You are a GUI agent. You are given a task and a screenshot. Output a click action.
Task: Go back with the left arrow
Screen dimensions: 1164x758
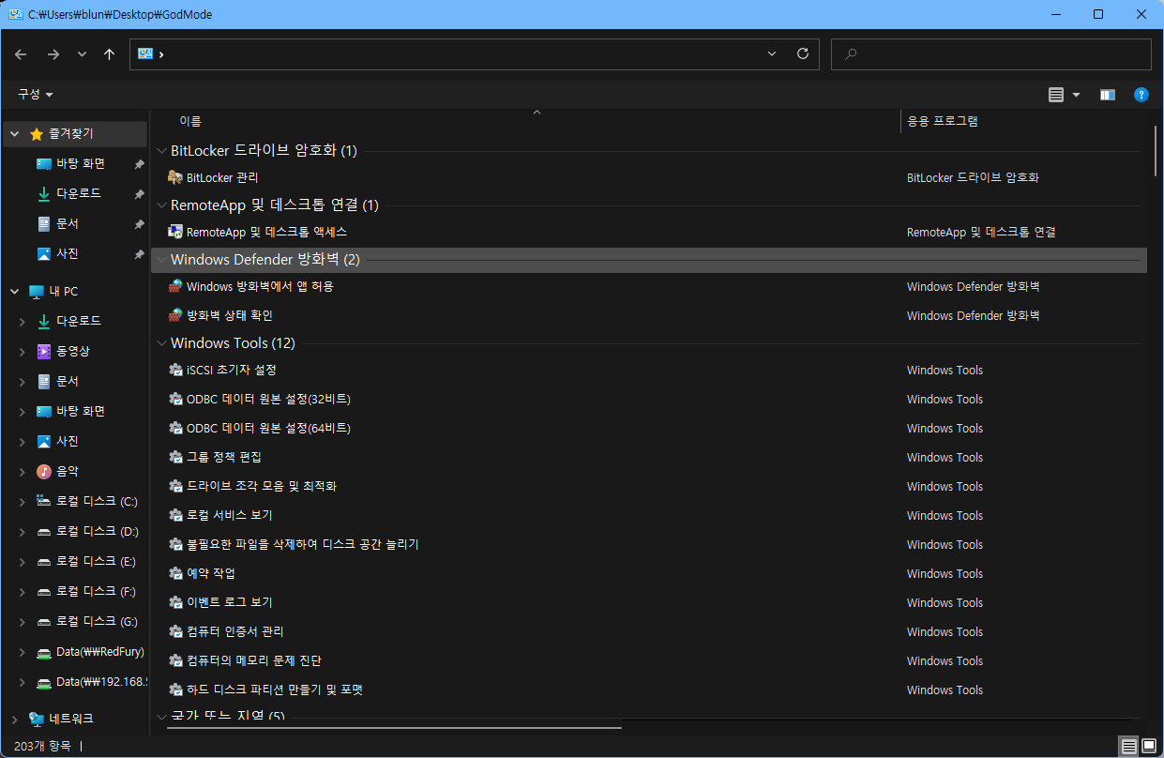[x=22, y=54]
